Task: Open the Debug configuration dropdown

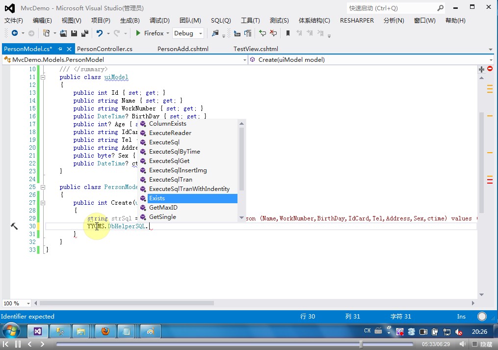Action: point(201,33)
